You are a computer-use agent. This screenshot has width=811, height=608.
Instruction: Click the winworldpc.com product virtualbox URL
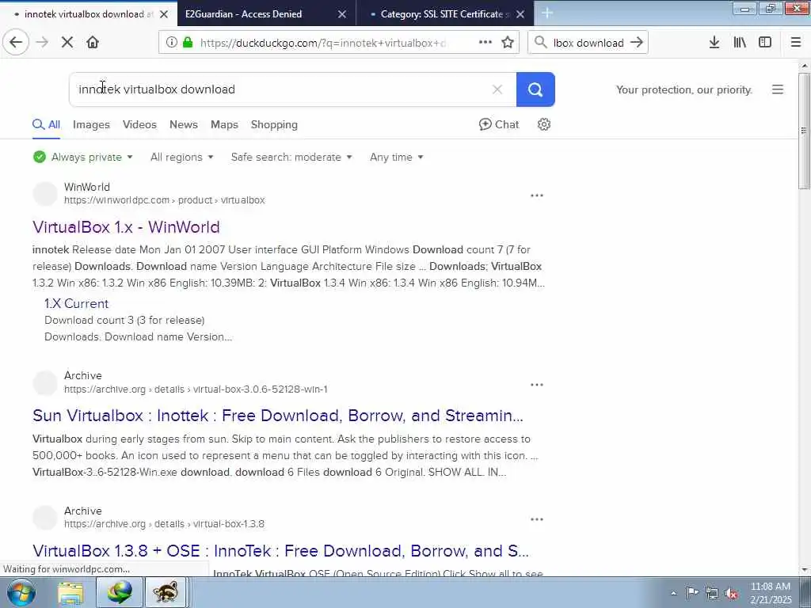[x=165, y=200]
